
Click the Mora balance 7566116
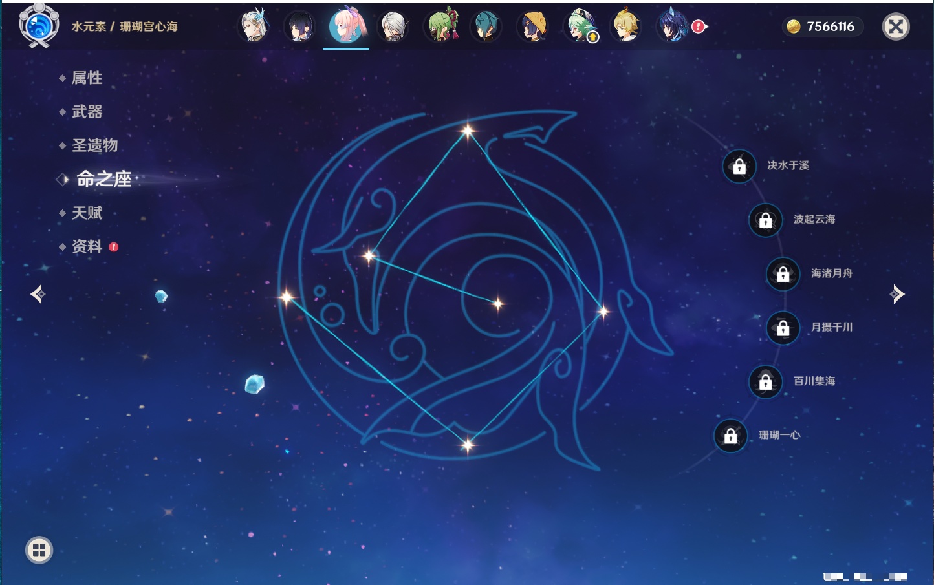pyautogui.click(x=823, y=27)
